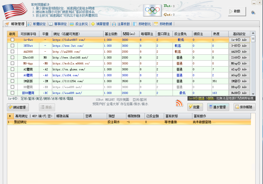Open NwBB① Adv advanced settings
The width and height of the screenshot is (263, 184).
(239, 93)
